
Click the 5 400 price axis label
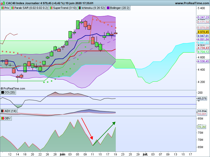pyautogui.click(x=201, y=8)
